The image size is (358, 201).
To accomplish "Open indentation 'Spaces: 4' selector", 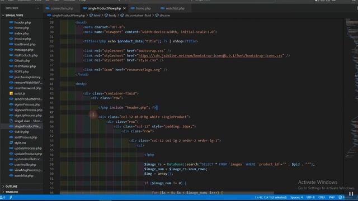I will click(x=296, y=197).
